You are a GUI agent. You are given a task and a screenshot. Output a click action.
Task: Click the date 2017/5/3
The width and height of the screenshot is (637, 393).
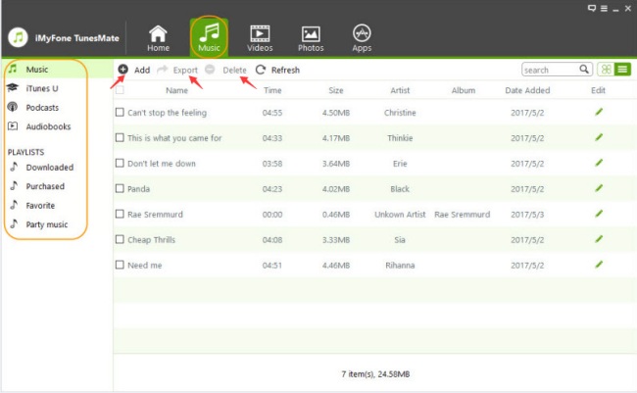coord(527,215)
